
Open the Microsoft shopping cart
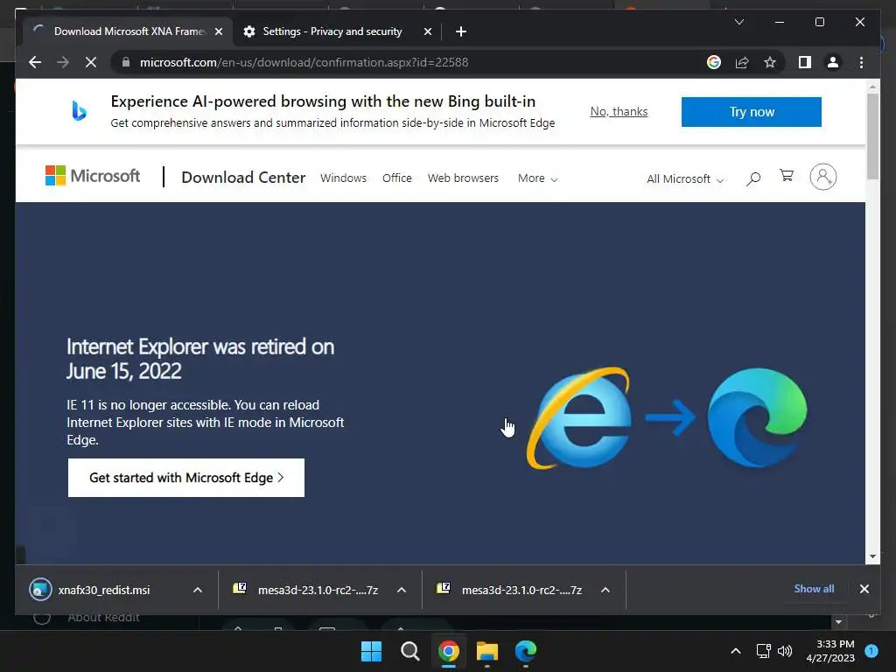pyautogui.click(x=787, y=175)
